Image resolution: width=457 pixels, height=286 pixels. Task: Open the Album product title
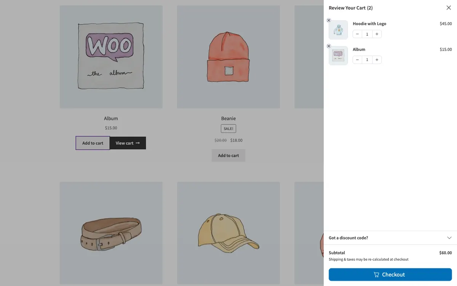(x=111, y=118)
